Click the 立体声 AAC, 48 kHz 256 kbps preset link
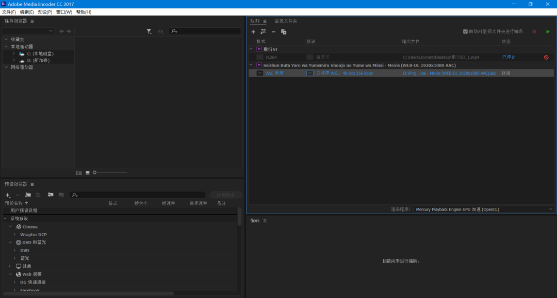 tap(345, 73)
